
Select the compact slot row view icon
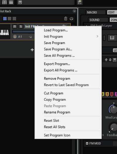(x=14, y=18)
